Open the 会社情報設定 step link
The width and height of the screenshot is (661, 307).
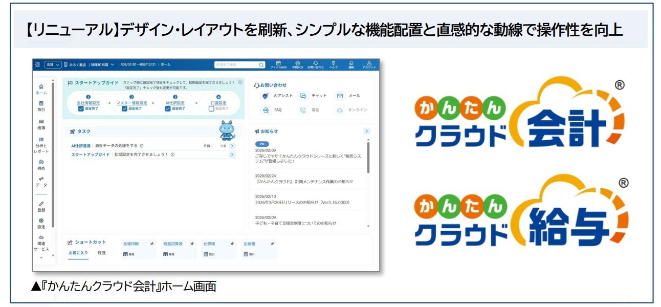click(x=88, y=103)
